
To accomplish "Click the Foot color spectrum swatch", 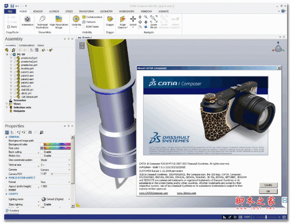I will click(x=57, y=148).
